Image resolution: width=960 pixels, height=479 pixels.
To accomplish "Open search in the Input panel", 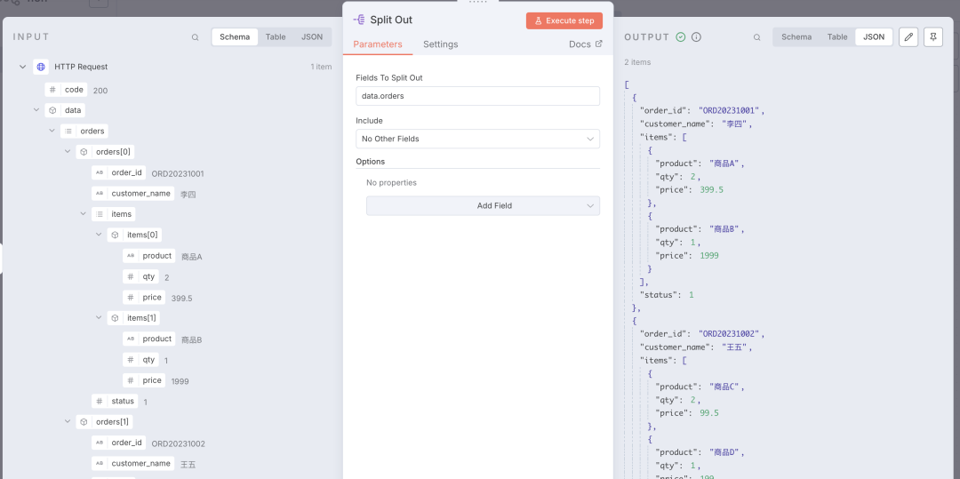I will click(x=196, y=37).
